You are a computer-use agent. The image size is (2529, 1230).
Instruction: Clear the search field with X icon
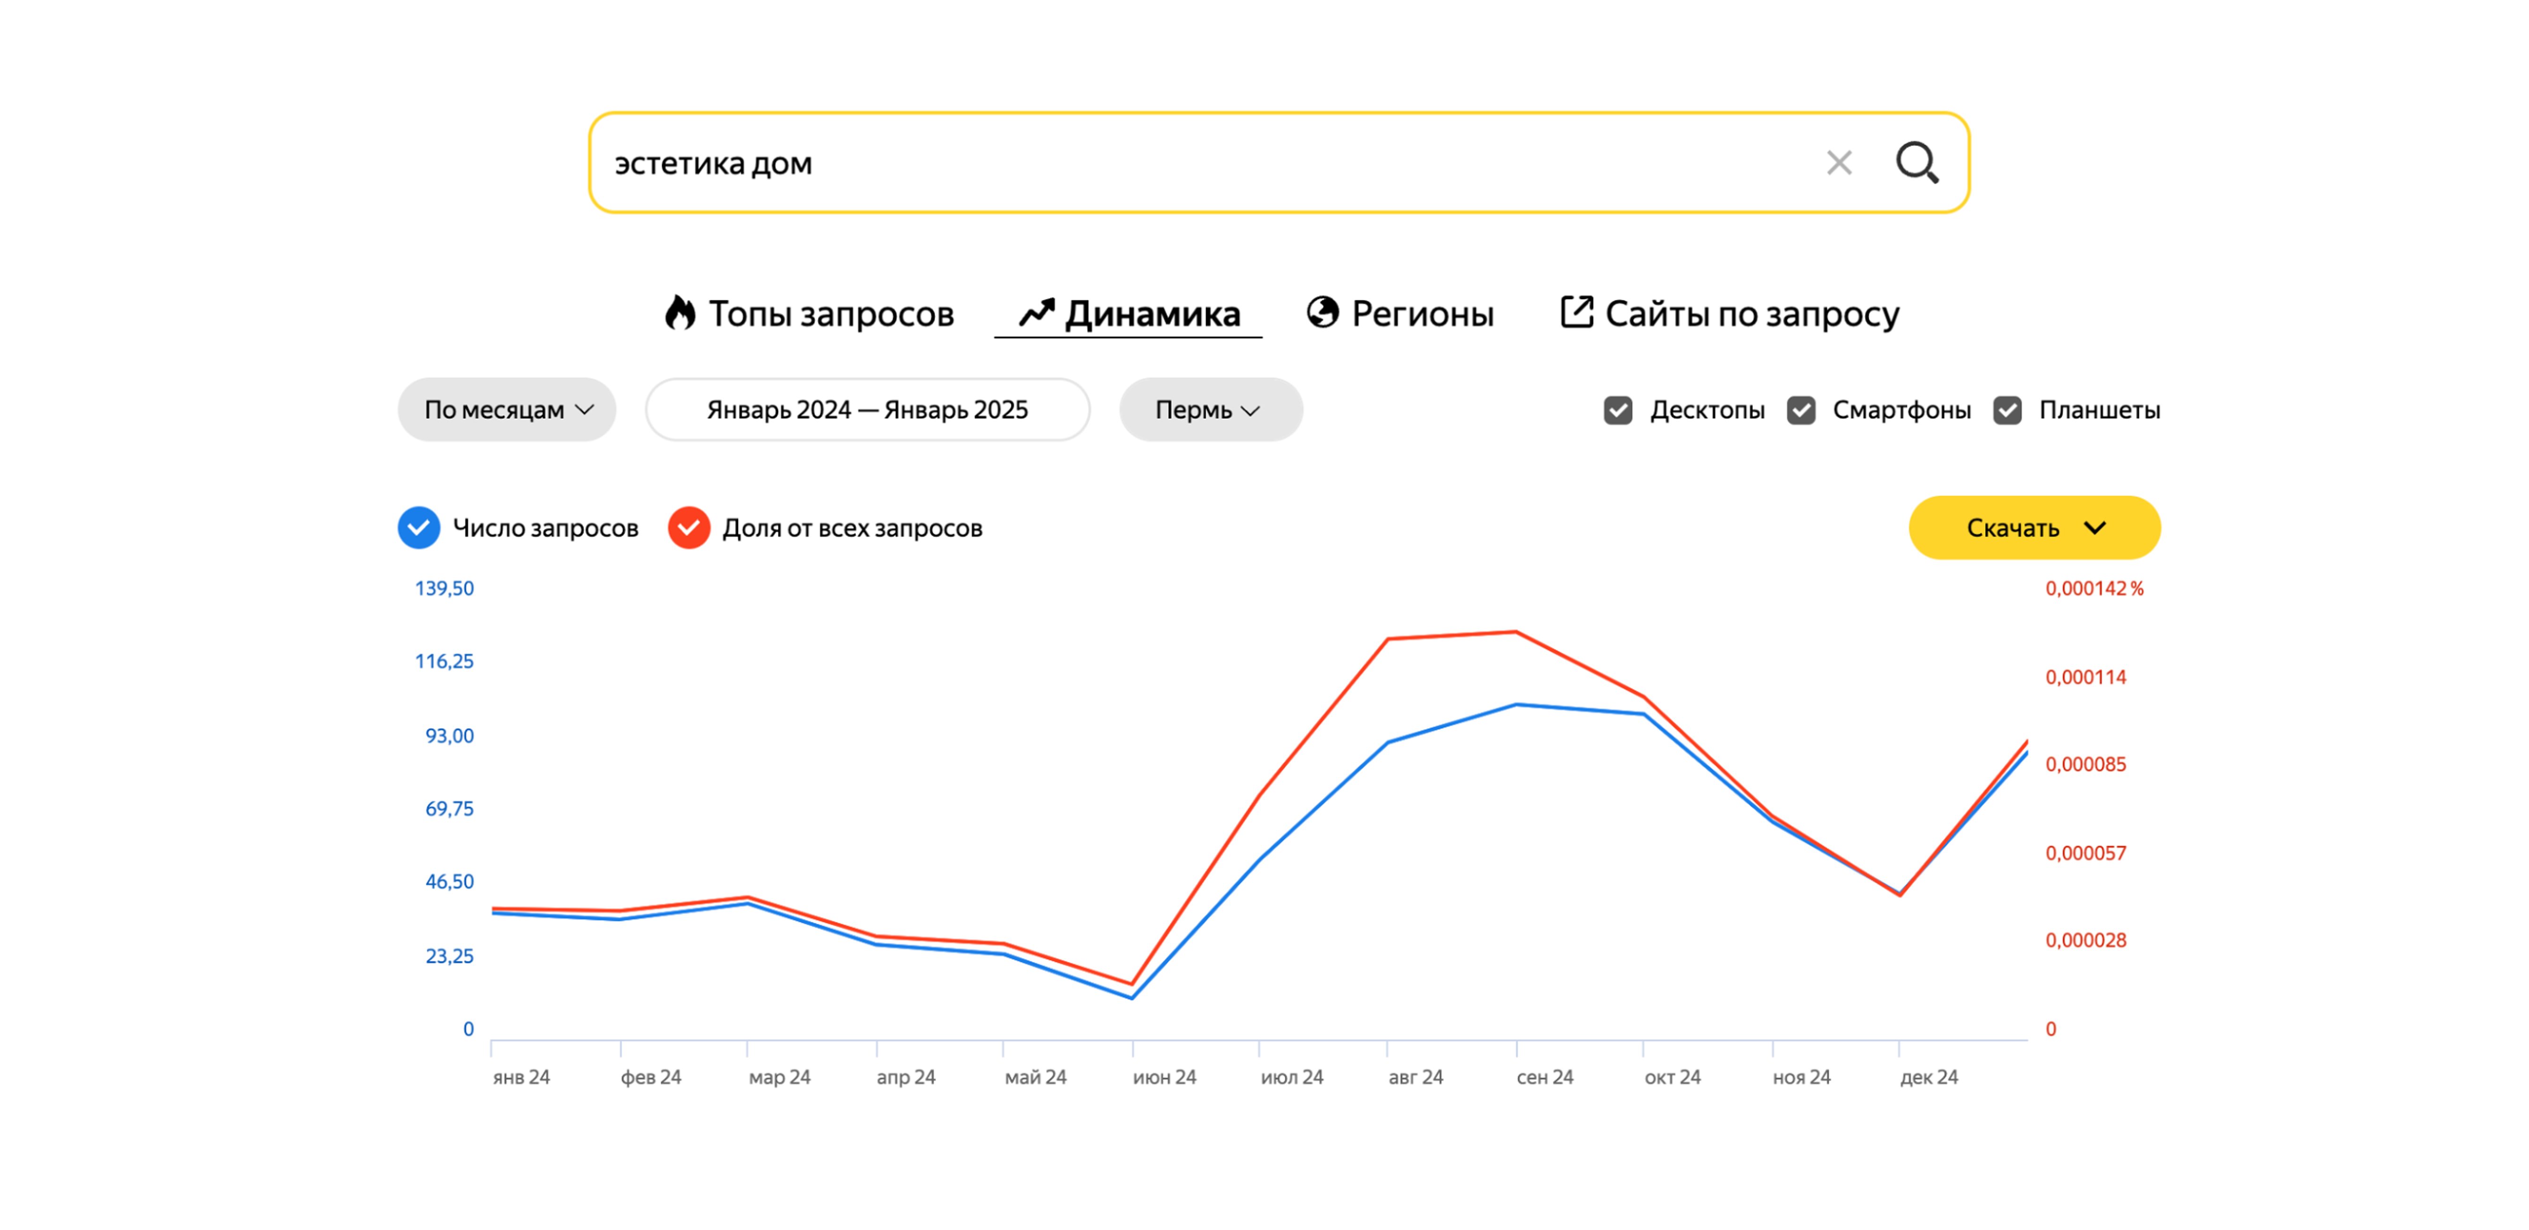tap(1839, 163)
